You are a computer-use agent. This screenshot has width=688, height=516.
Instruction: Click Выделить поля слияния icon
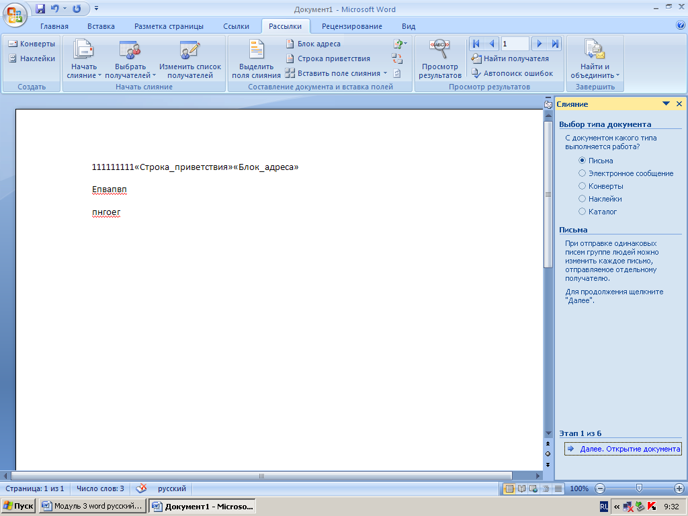[x=256, y=49]
